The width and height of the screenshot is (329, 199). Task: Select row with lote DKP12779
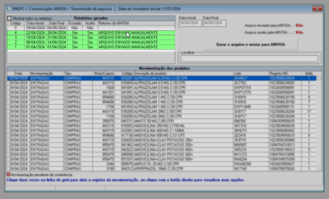162,93
